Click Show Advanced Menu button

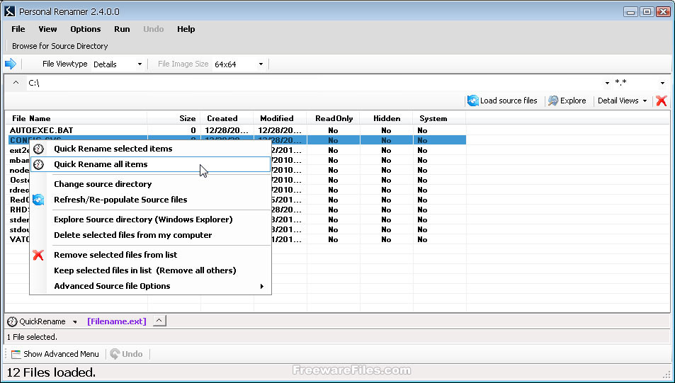[55, 354]
